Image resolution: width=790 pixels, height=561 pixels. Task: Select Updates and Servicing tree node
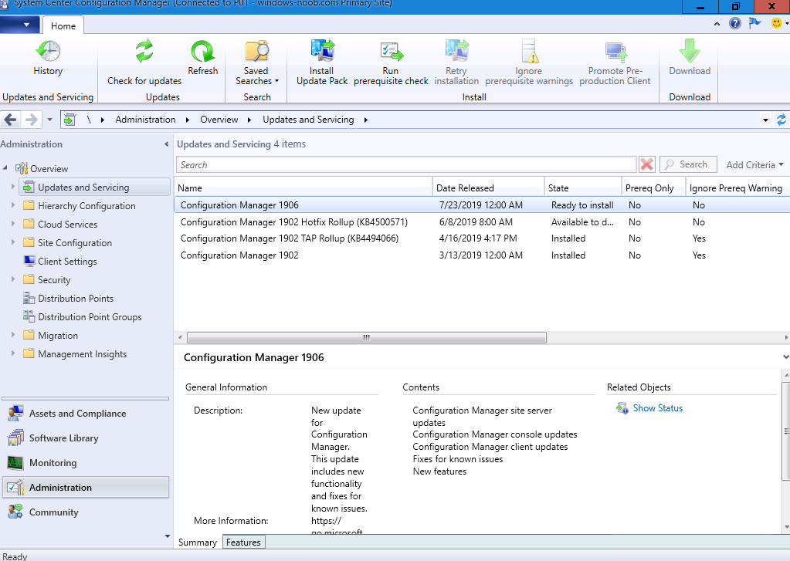click(95, 187)
